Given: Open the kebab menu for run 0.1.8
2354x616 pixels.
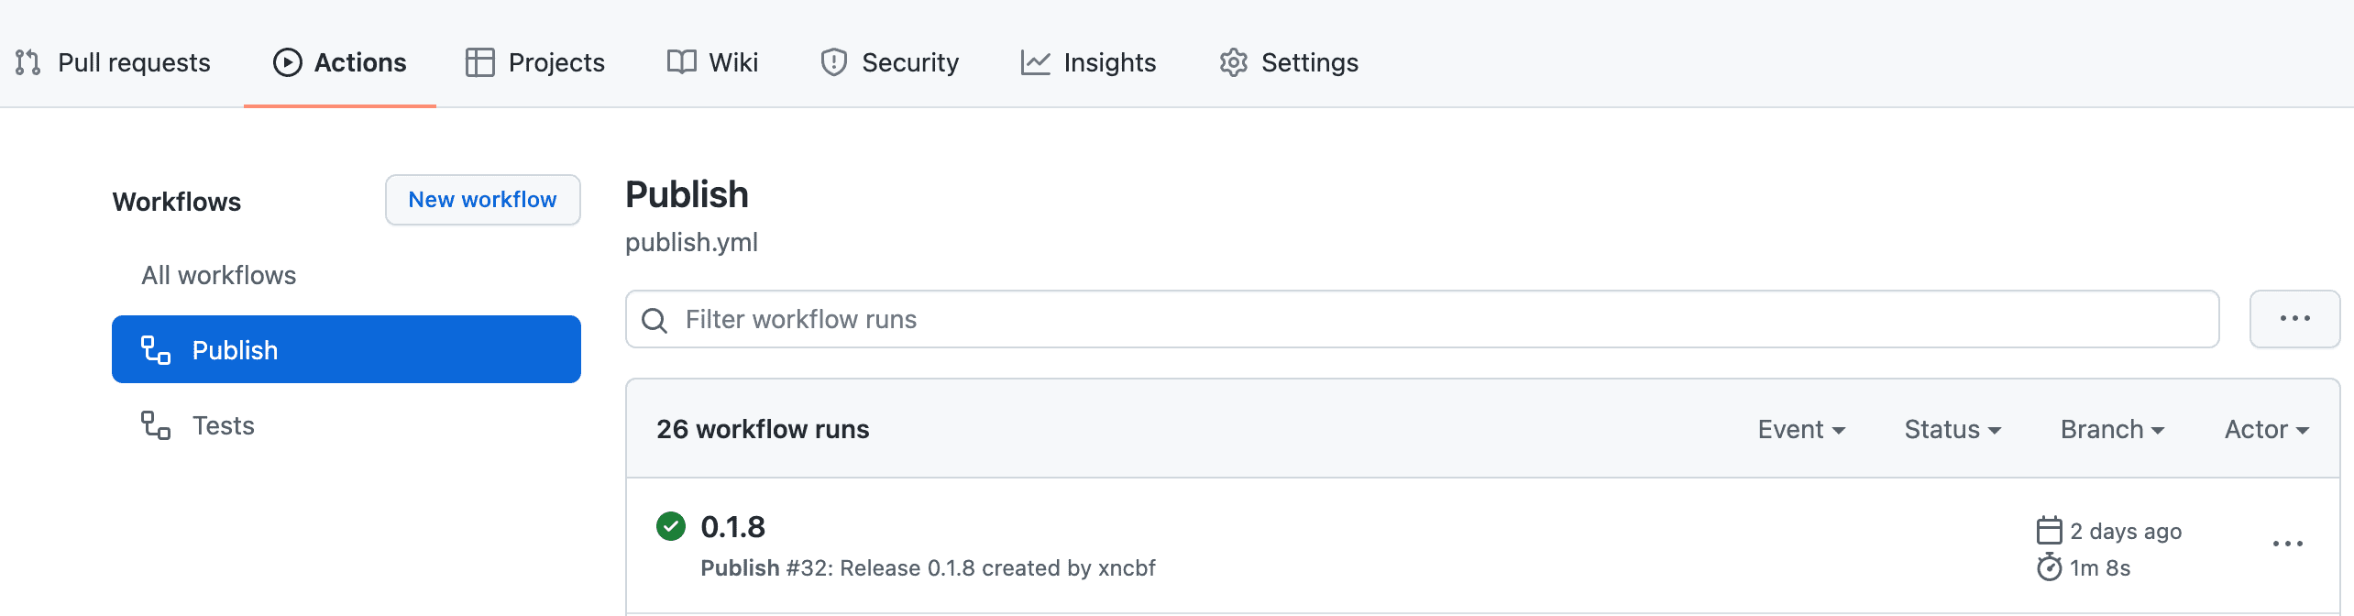Looking at the screenshot, I should [2287, 544].
